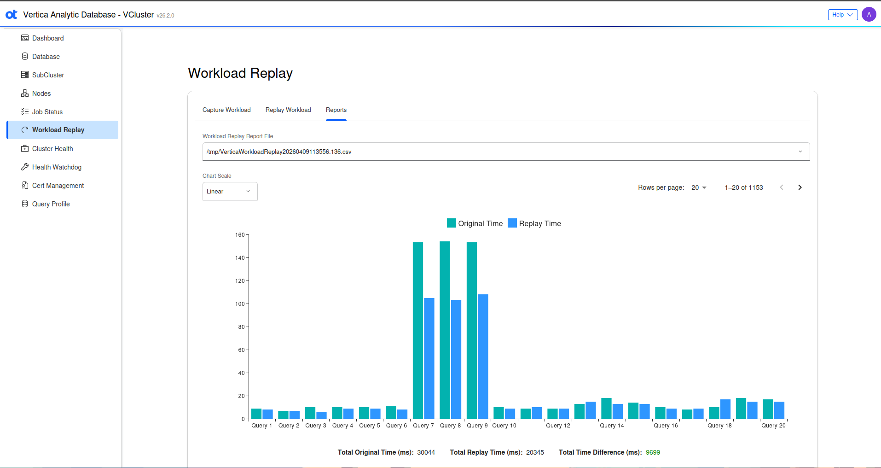This screenshot has width=881, height=468.
Task: Click the Total Replay Time value 20345
Action: click(535, 452)
